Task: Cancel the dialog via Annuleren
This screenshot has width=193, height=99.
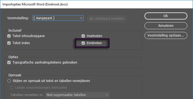Action: pos(166,26)
